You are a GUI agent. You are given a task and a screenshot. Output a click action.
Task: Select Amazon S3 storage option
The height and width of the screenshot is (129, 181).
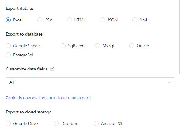click(x=96, y=123)
